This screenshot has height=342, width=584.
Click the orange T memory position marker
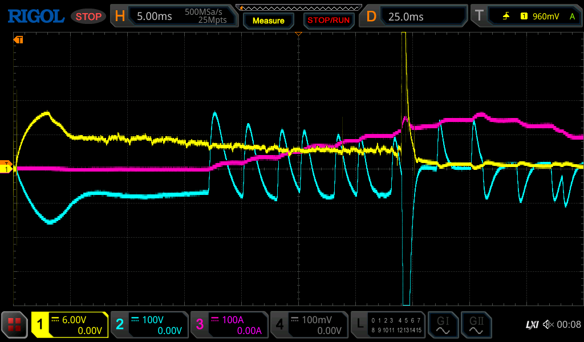coord(18,40)
